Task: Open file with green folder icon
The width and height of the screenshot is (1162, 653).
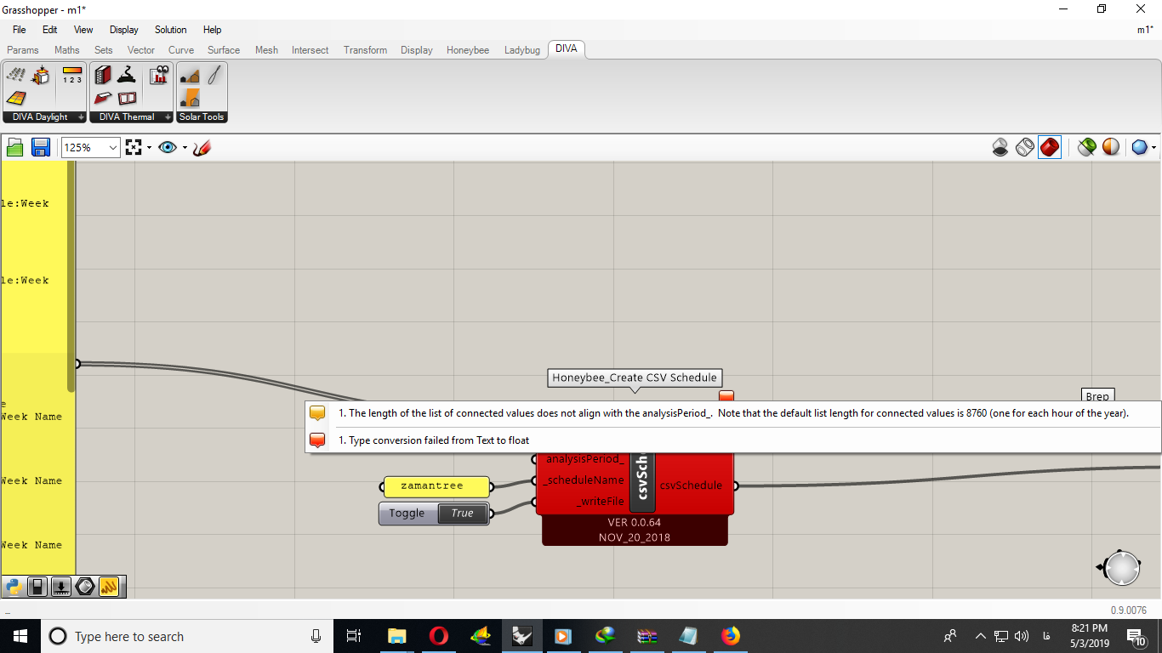Action: click(15, 148)
